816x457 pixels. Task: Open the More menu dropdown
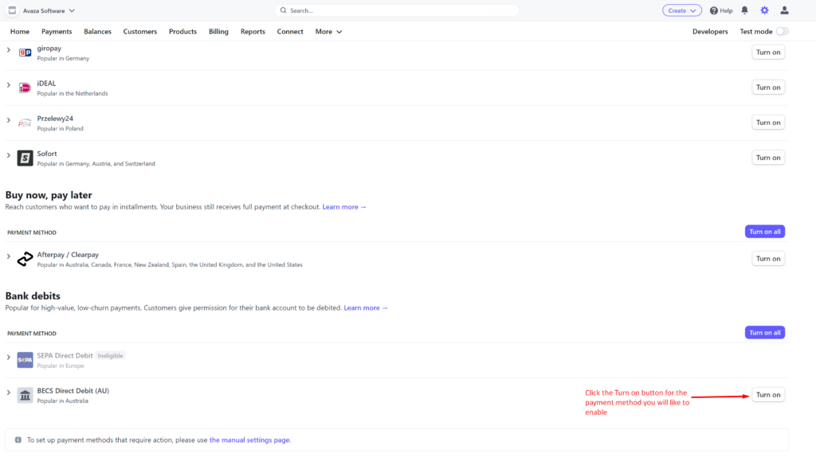coord(328,32)
